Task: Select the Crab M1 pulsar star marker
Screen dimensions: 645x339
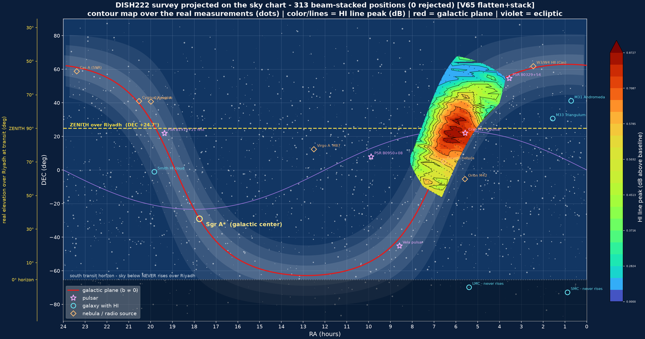Action: click(x=465, y=133)
